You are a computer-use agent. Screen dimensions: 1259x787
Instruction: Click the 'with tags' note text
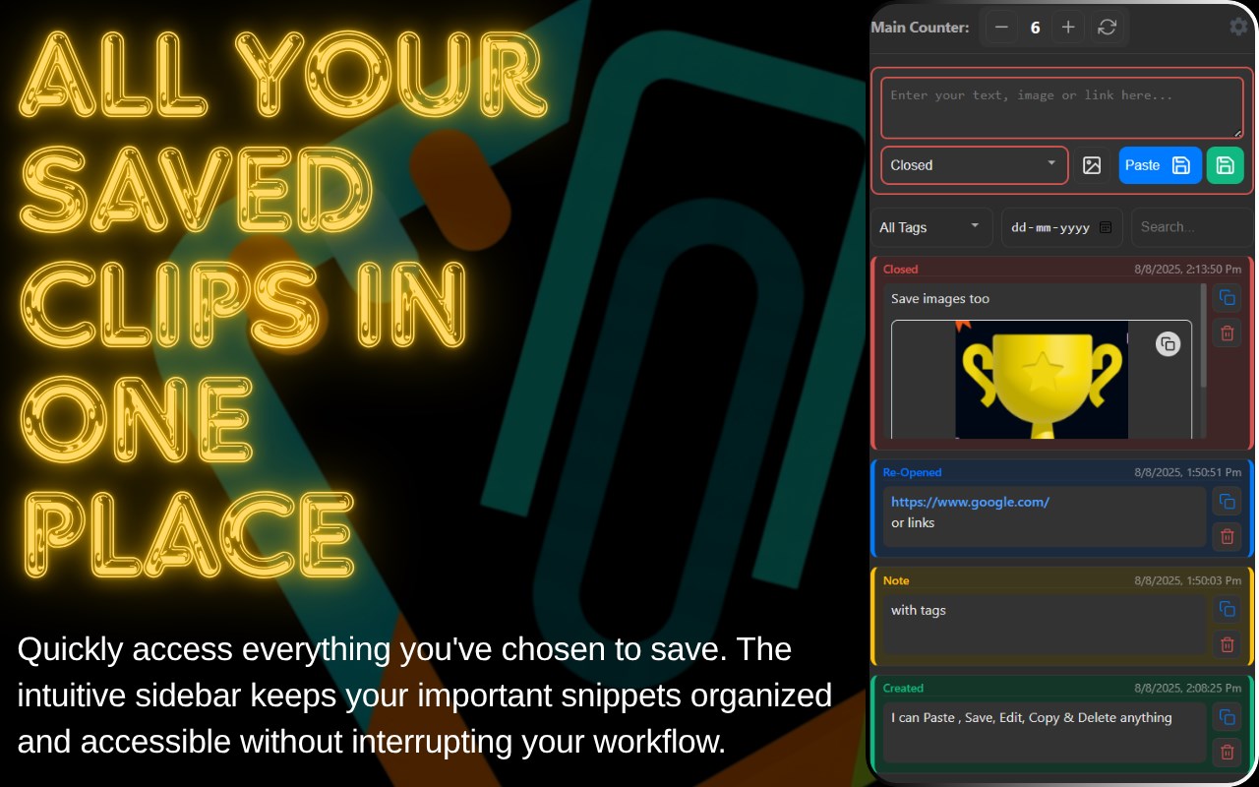click(919, 611)
